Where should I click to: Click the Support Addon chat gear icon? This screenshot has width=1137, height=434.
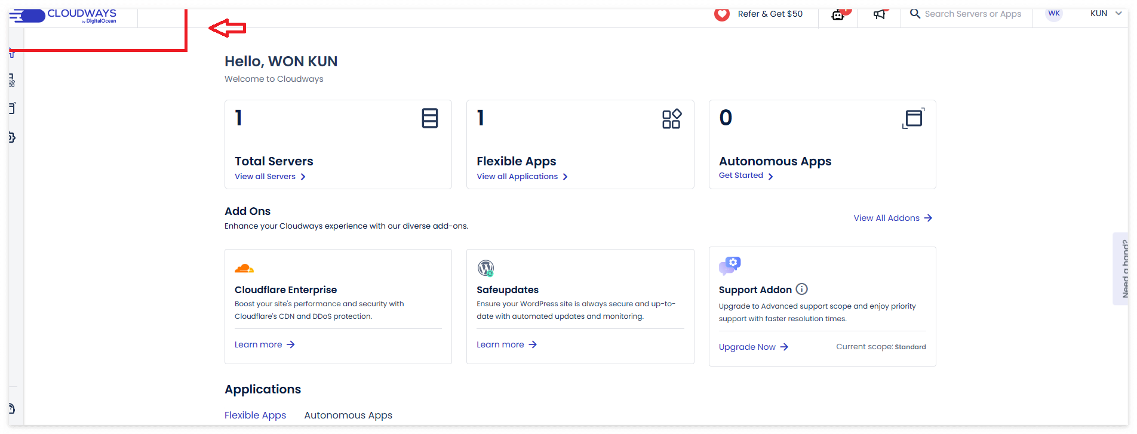730,266
